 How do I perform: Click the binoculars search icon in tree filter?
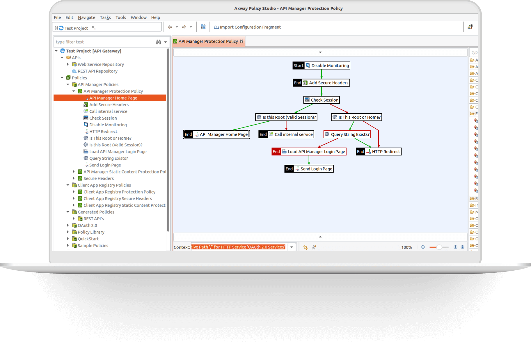tap(158, 42)
